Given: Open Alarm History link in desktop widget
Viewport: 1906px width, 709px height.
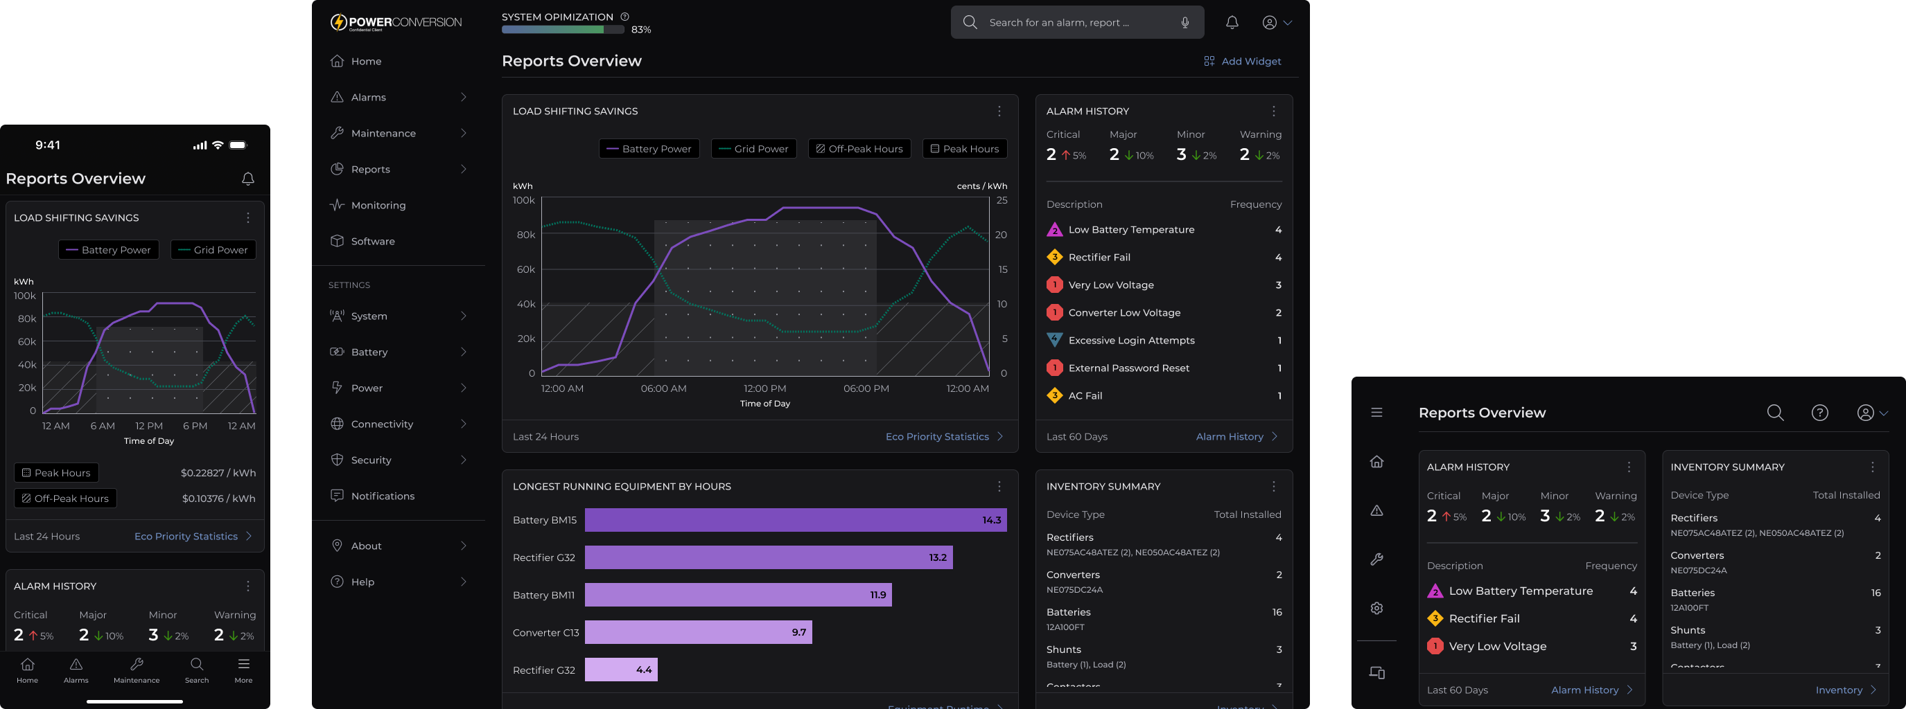Looking at the screenshot, I should coord(1236,437).
